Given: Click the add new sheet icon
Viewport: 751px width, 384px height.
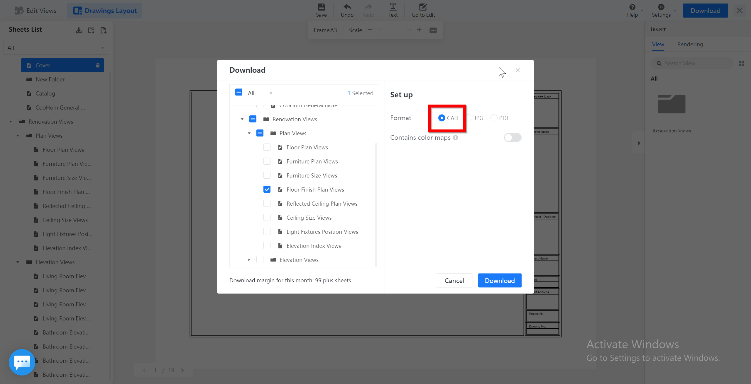Looking at the screenshot, I should pos(103,30).
